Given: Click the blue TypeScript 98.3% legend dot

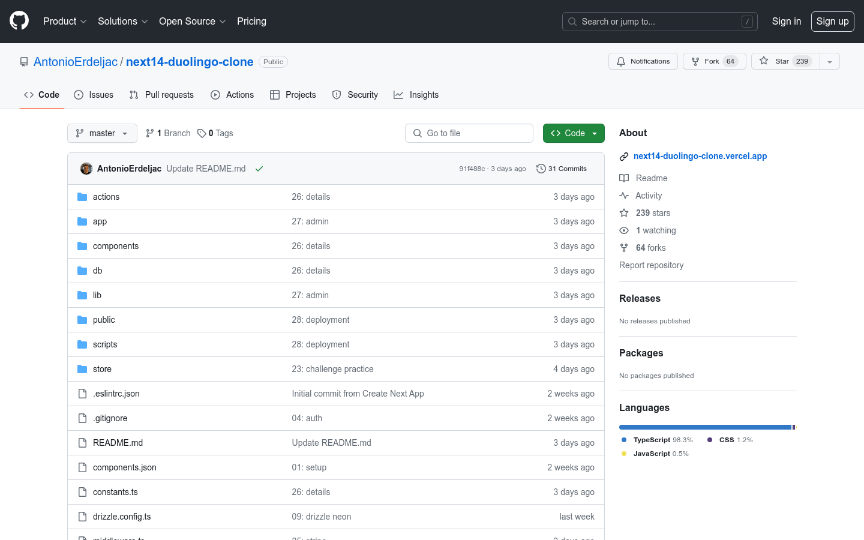Looking at the screenshot, I should [x=624, y=440].
